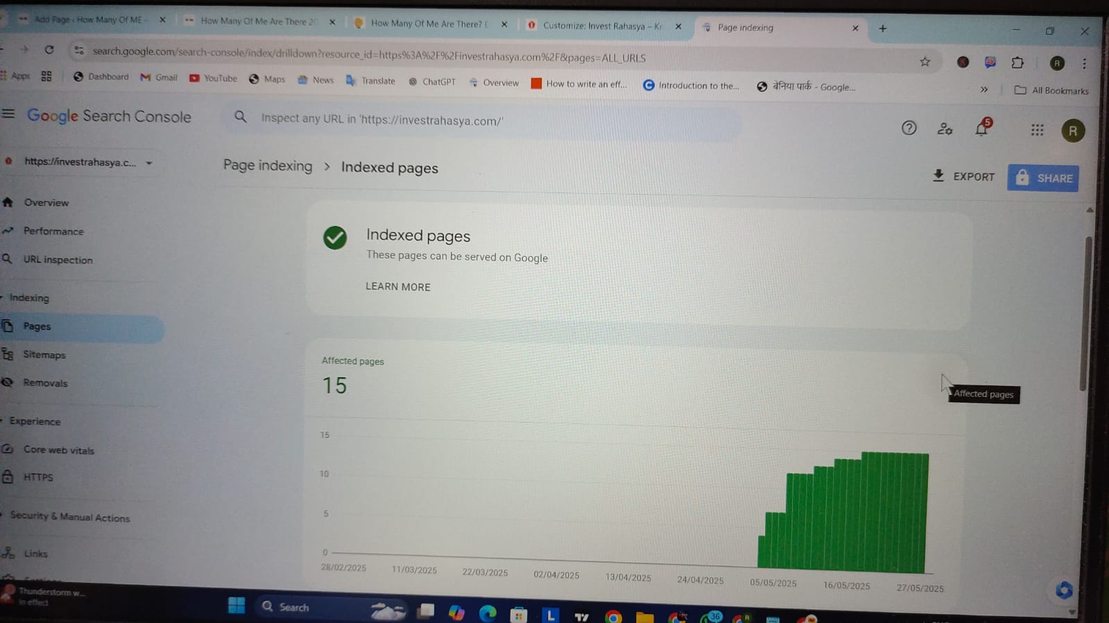Click the Affected pages count 15
Viewport: 1109px width, 623px height.
(334, 385)
